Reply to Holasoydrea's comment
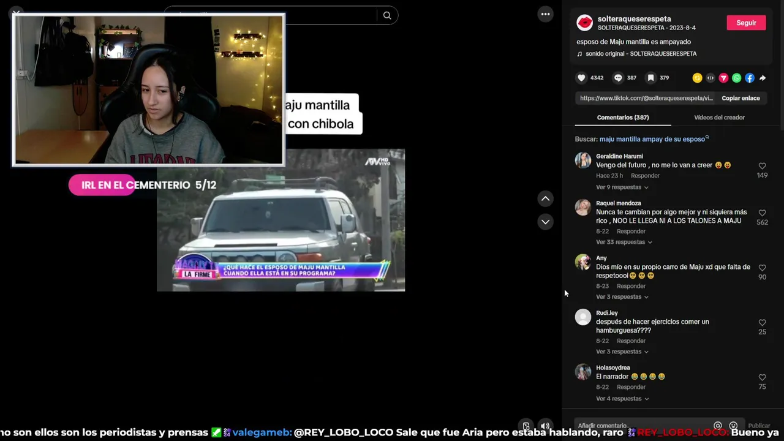Image resolution: width=784 pixels, height=441 pixels. click(631, 387)
